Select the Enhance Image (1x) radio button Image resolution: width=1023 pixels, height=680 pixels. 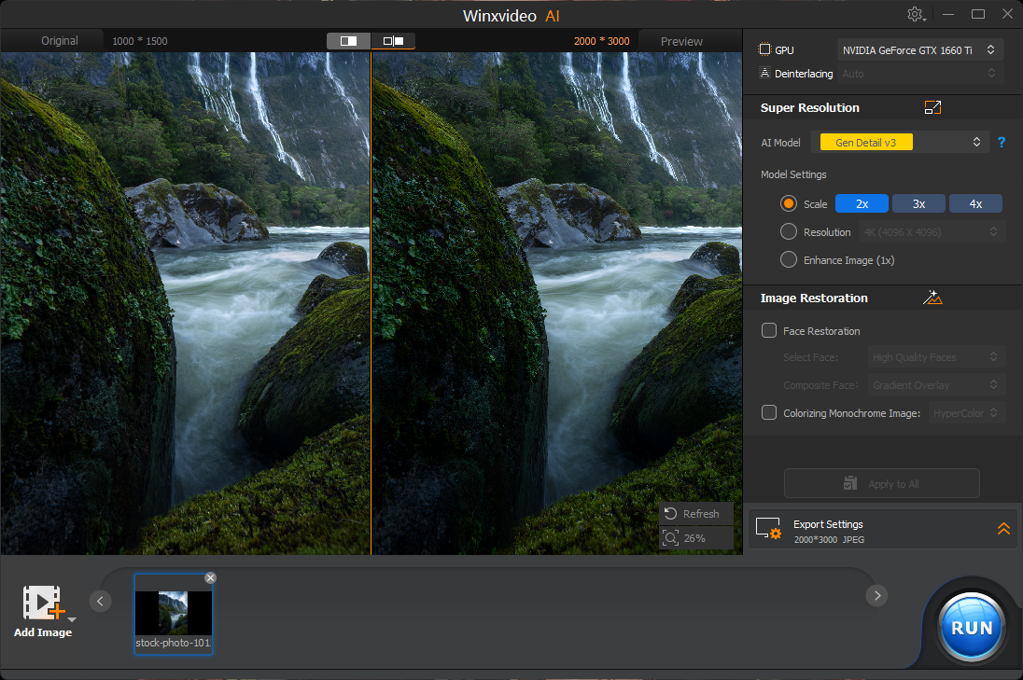[789, 260]
